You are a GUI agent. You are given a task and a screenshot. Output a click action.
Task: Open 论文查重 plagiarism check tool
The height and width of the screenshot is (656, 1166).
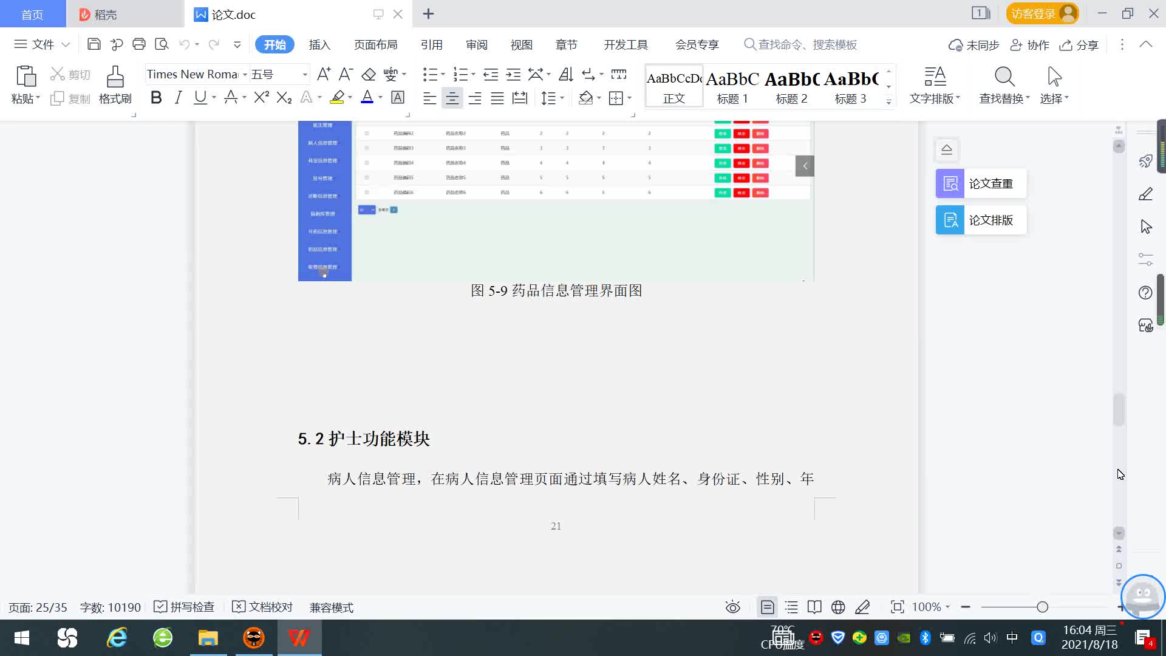(981, 183)
